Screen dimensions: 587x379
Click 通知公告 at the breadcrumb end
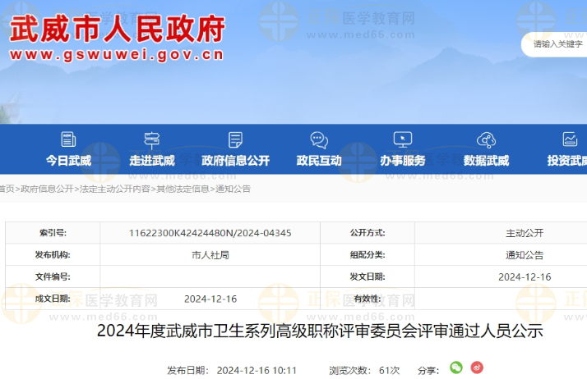[x=233, y=189]
